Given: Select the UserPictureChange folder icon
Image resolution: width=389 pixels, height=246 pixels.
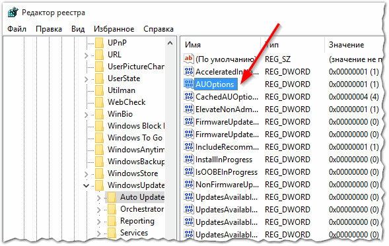Looking at the screenshot, I should point(99,67).
